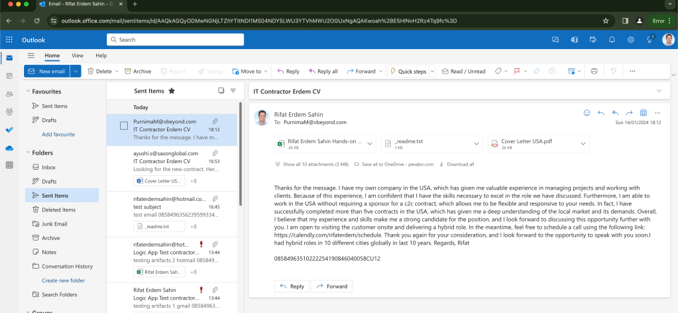Click into the Search box

click(x=175, y=40)
